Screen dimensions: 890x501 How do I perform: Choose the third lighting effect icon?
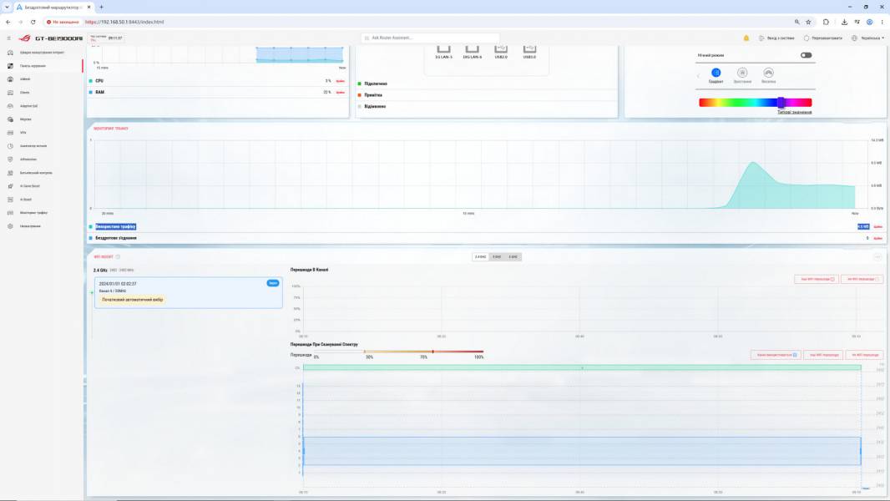(768, 73)
